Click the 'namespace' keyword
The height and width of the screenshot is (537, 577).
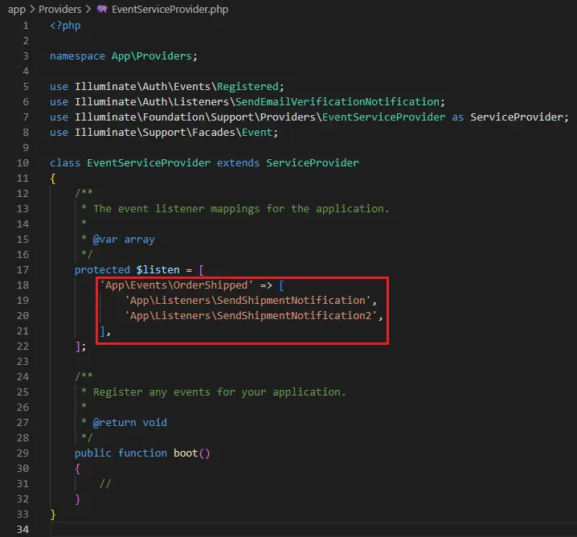pos(77,56)
